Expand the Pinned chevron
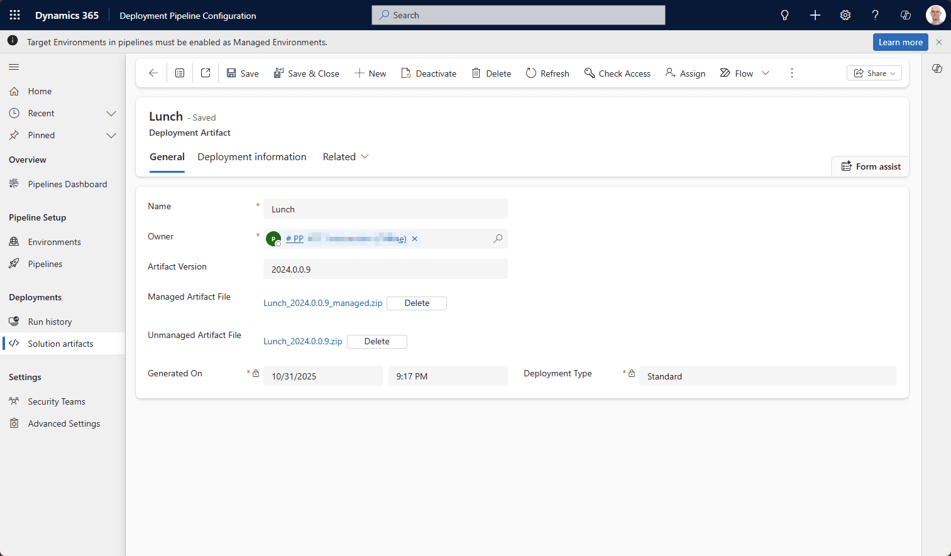Viewport: 951px width, 556px height. tap(111, 136)
